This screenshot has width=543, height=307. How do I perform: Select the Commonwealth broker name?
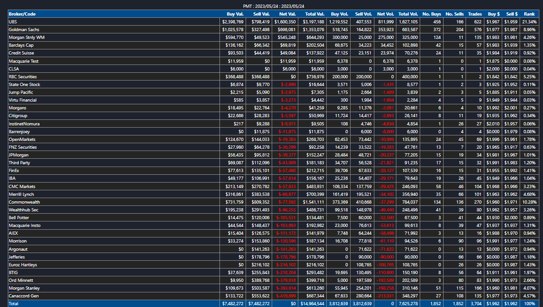click(24, 202)
